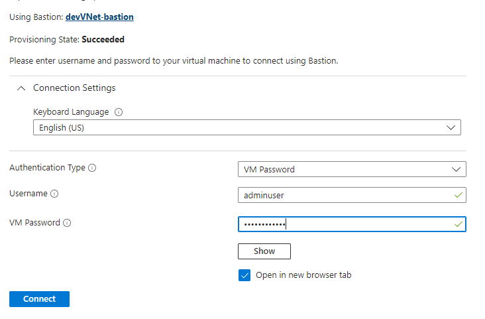Click the green checkmark in the VM Password field
This screenshot has height=319, width=485.
point(458,224)
